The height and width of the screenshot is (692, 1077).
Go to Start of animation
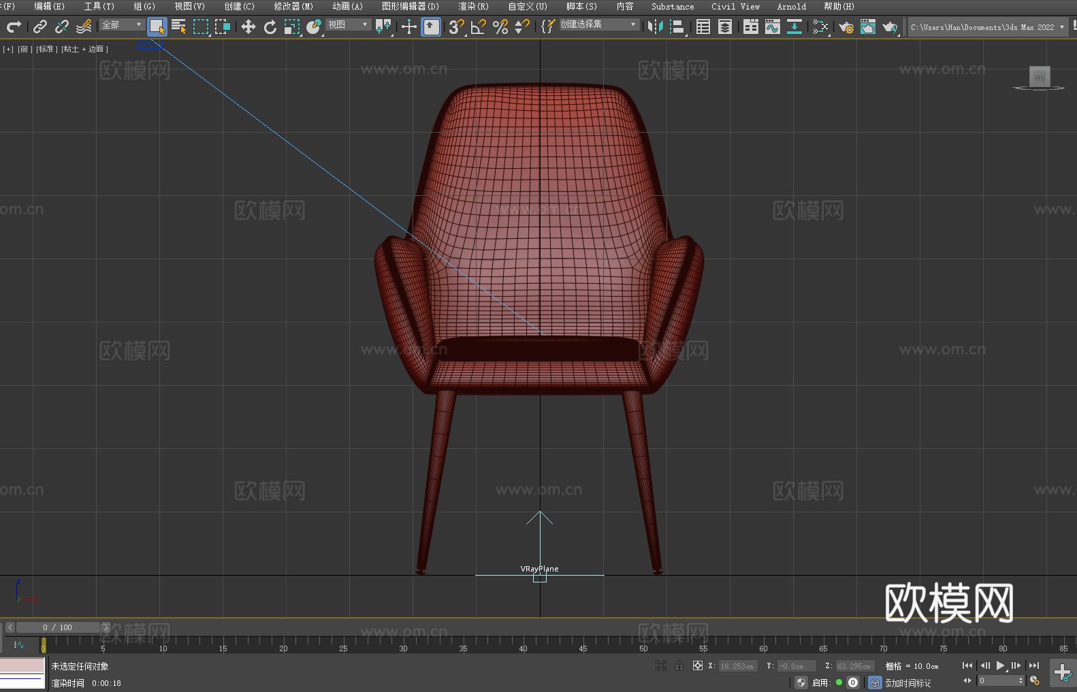pos(967,665)
